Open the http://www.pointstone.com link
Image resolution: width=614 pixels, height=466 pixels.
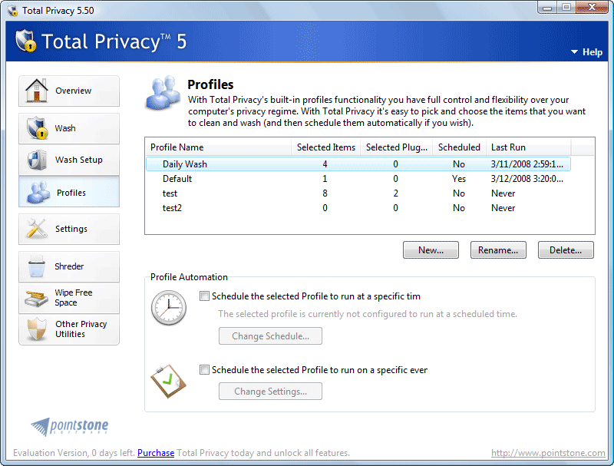tap(548, 453)
